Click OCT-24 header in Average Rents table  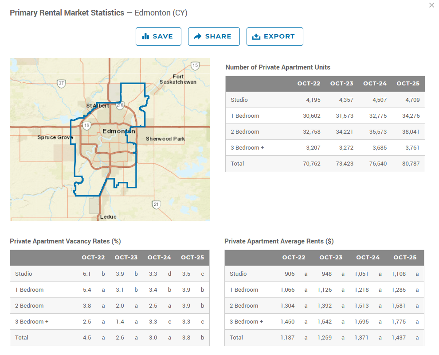pos(368,258)
